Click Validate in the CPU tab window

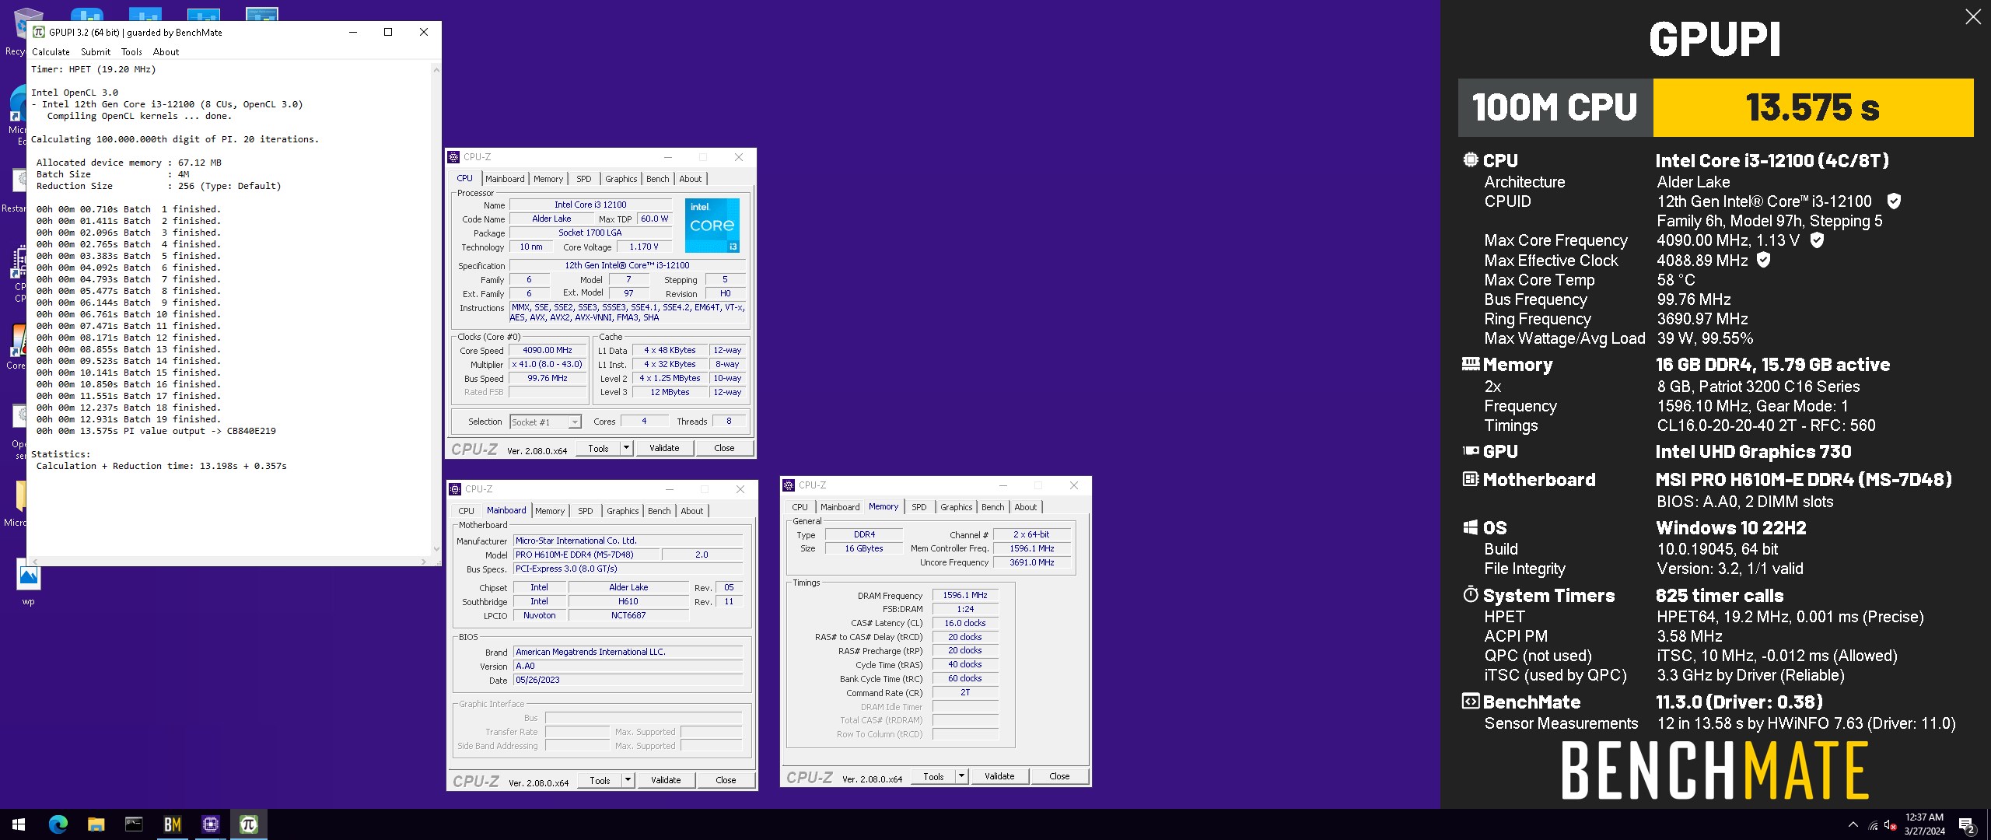(664, 448)
